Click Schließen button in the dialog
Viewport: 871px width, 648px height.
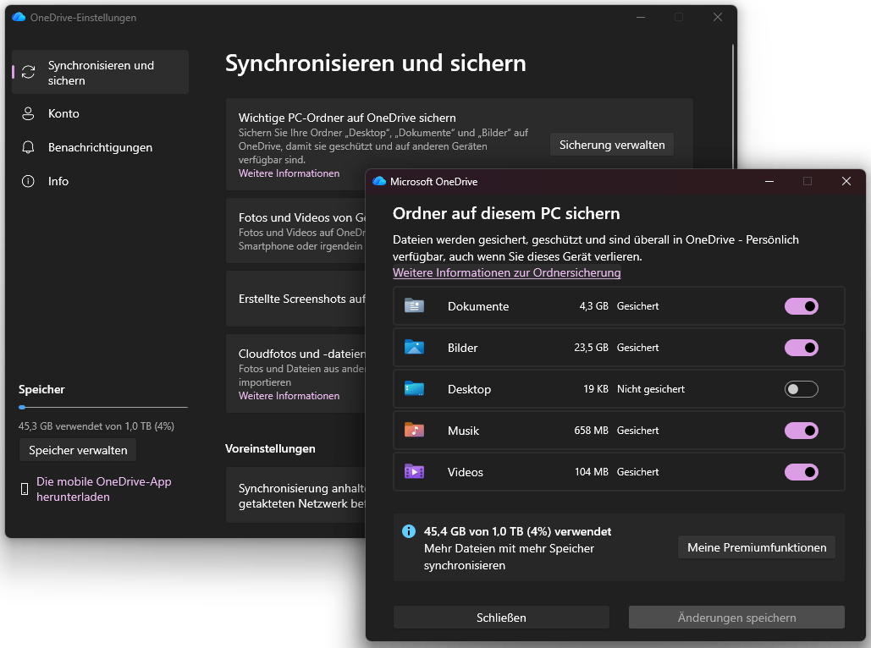pyautogui.click(x=501, y=618)
